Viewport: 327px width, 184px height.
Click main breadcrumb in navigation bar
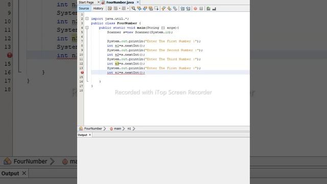[x=118, y=128]
